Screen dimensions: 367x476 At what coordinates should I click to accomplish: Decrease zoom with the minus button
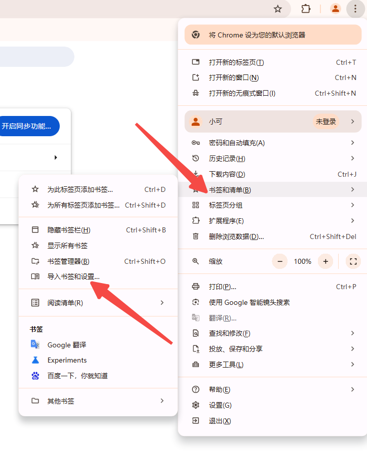coord(280,261)
